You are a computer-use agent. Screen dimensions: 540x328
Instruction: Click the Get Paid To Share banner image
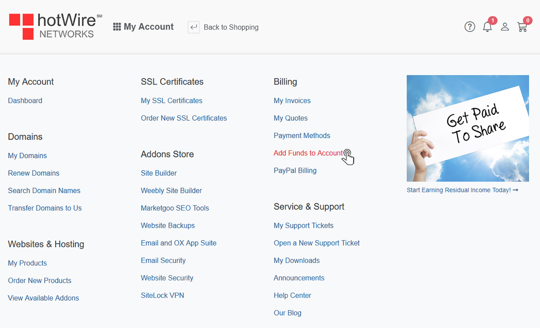468,128
